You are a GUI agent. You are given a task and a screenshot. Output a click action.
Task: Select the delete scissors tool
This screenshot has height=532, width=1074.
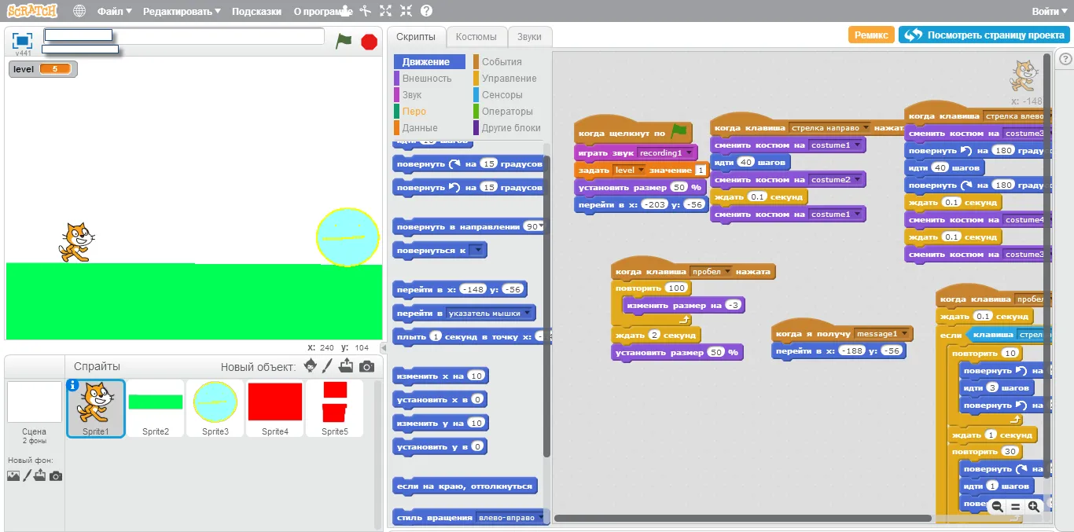[x=366, y=11]
